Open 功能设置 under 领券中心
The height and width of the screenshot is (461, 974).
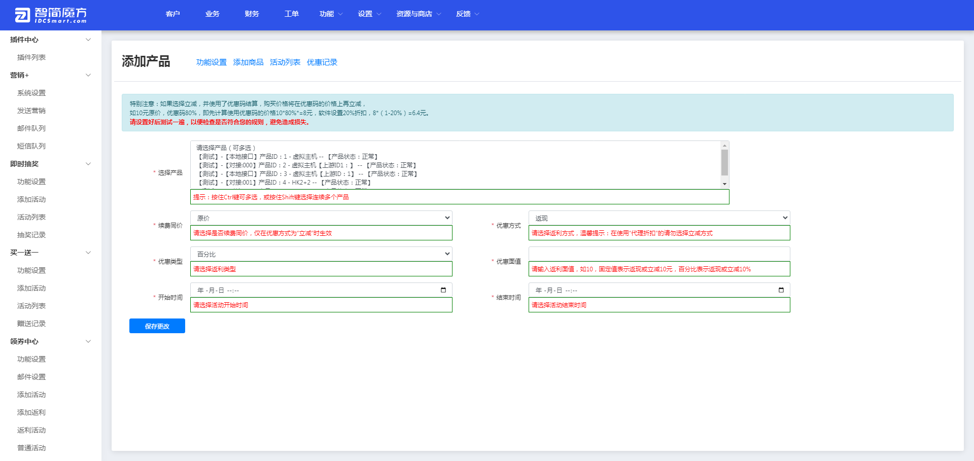(x=31, y=359)
